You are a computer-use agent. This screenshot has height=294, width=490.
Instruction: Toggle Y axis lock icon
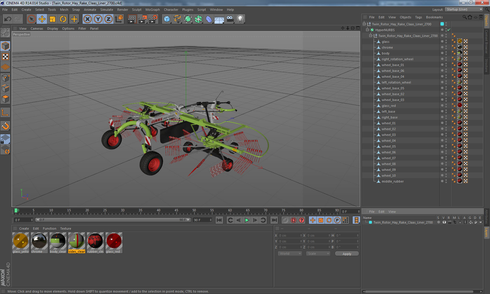[98, 19]
